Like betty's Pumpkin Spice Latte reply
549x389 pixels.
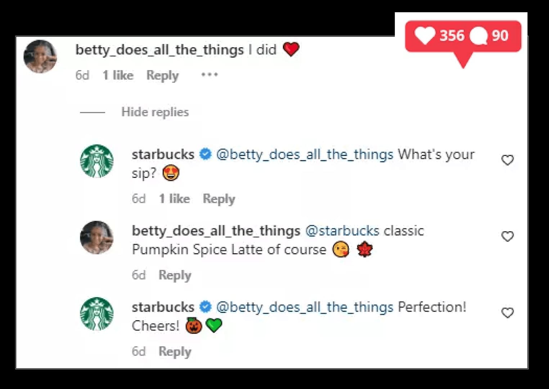point(508,236)
